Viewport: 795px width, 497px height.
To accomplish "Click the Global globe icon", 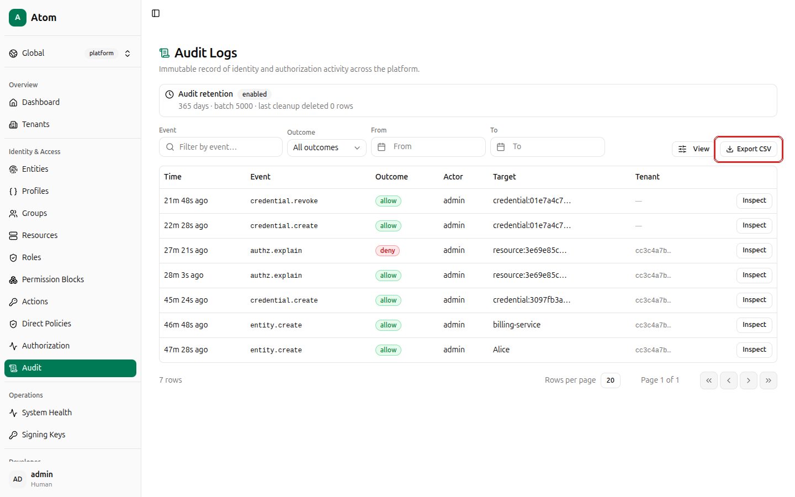I will coord(13,54).
